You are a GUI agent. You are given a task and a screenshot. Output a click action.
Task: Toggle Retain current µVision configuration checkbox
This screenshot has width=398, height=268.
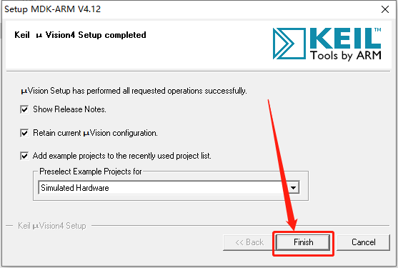tap(24, 133)
